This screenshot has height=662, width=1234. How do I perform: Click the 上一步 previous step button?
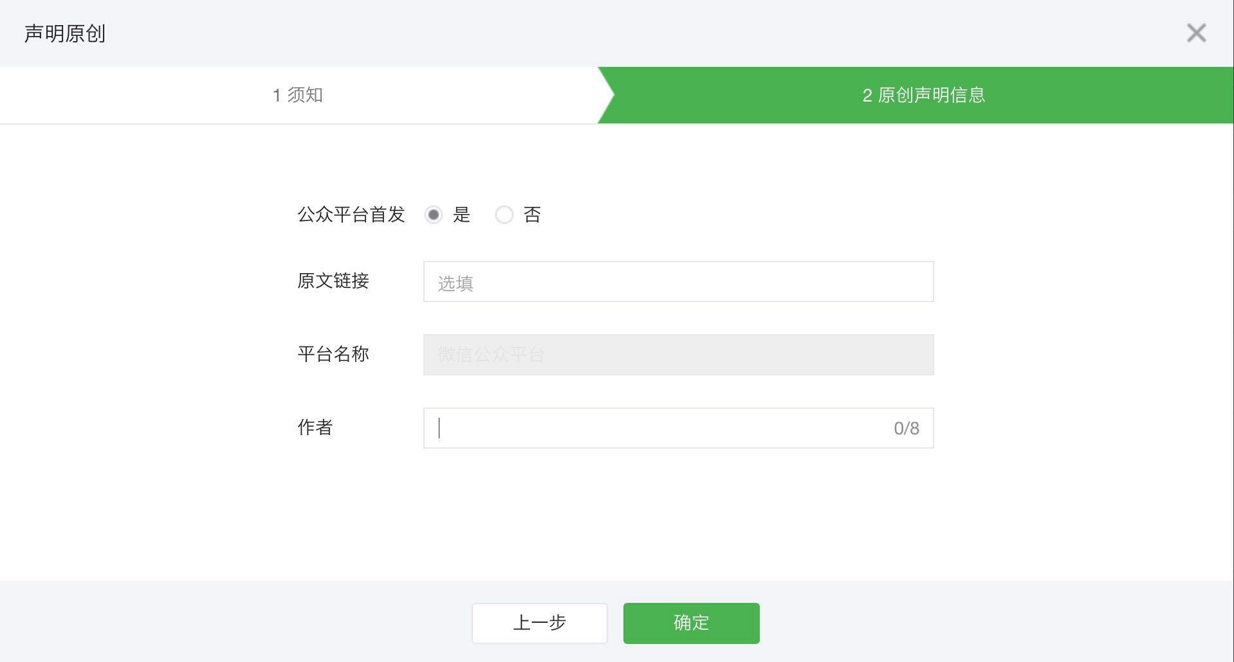point(539,623)
